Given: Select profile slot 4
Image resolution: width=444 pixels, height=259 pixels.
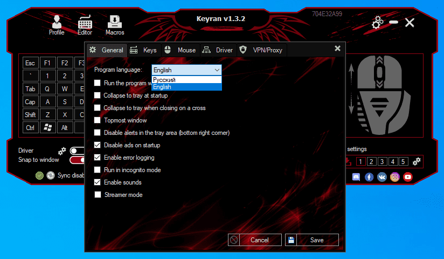Looking at the screenshot, I should pos(393,161).
